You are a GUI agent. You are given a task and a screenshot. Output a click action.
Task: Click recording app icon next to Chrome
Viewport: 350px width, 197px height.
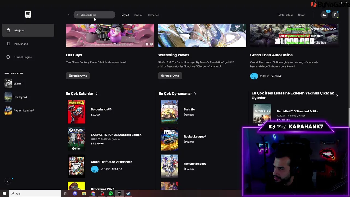pyautogui.click(x=102, y=193)
